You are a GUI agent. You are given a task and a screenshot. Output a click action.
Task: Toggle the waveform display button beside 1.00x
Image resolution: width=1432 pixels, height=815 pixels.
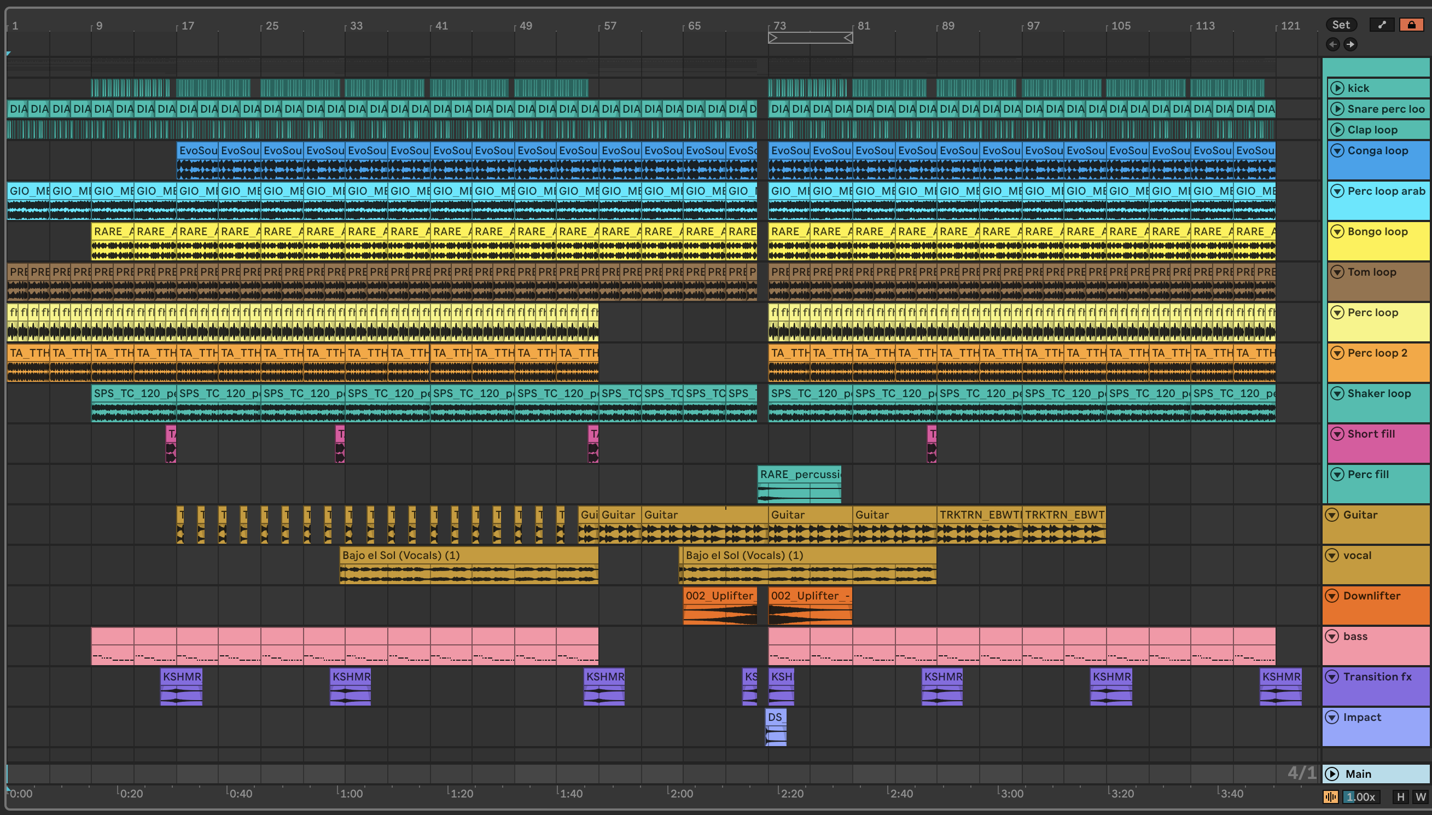coord(1330,796)
